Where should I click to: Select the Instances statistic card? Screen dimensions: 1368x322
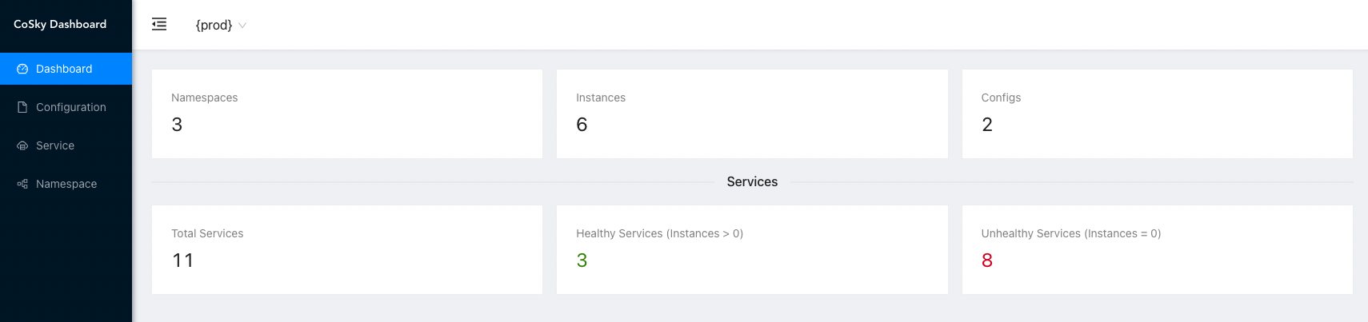pos(752,113)
